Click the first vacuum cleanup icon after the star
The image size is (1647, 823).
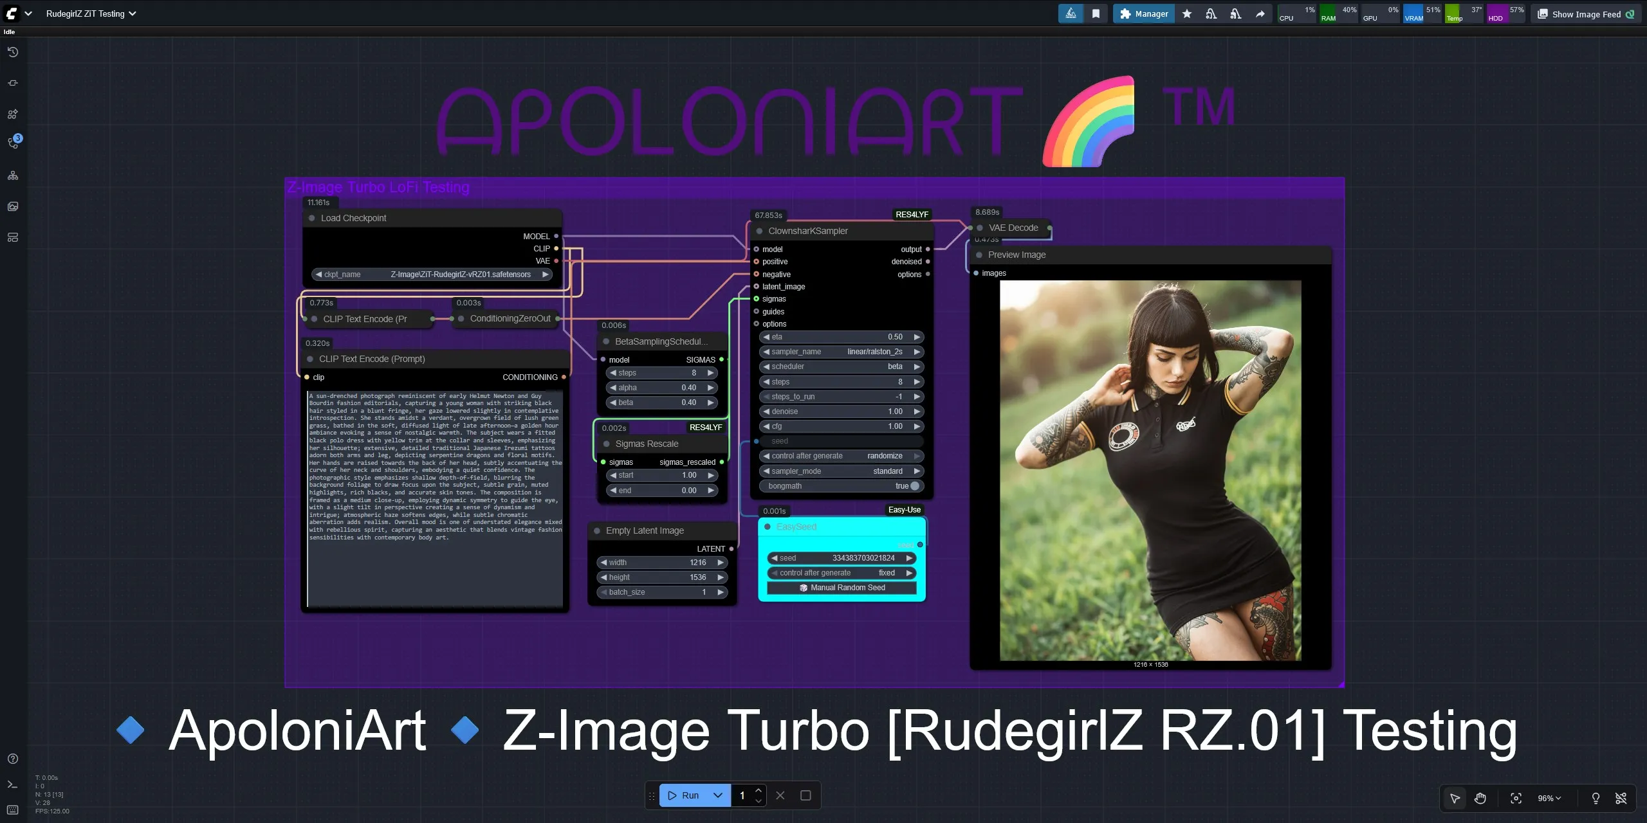(x=1211, y=14)
